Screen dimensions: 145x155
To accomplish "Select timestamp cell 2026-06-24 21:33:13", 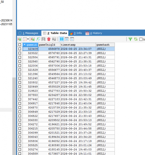I will pos(78,112).
